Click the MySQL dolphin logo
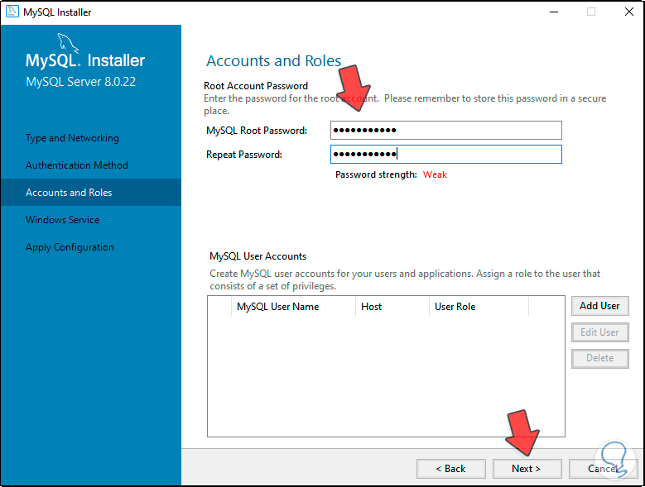645x487 pixels. click(x=68, y=43)
